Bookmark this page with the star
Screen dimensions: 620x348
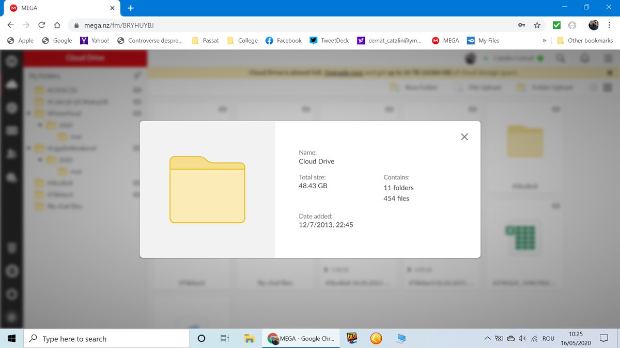[x=537, y=25]
